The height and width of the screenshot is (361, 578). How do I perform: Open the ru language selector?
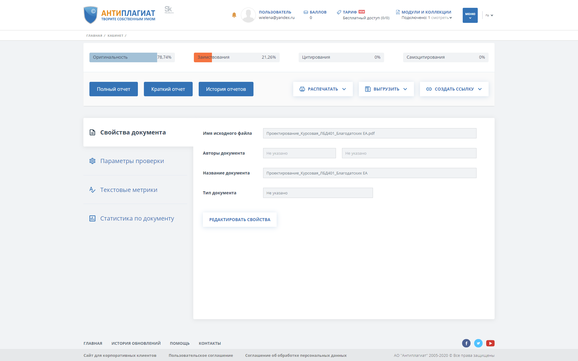pos(489,15)
